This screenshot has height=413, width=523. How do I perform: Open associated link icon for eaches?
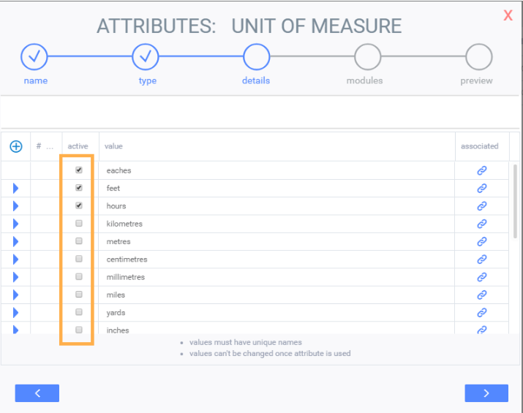tap(482, 170)
